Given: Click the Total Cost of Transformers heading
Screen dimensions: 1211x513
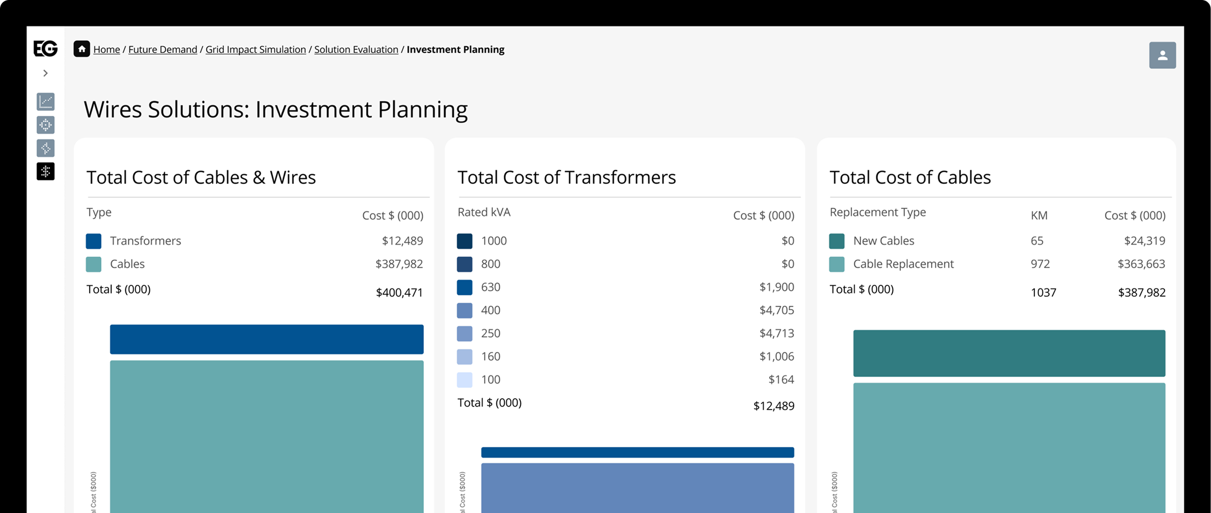Looking at the screenshot, I should point(566,177).
